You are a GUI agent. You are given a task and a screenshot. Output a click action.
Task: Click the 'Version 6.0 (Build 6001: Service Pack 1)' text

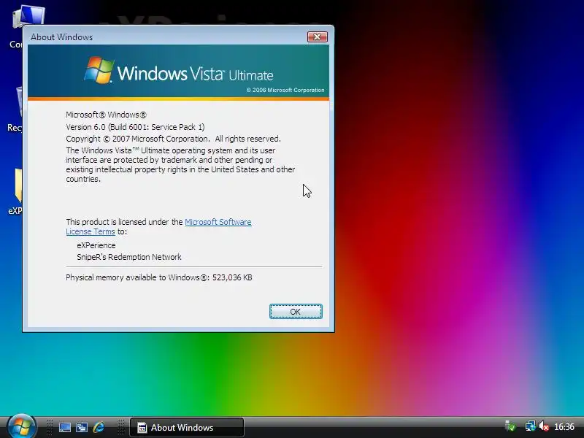pyautogui.click(x=135, y=127)
